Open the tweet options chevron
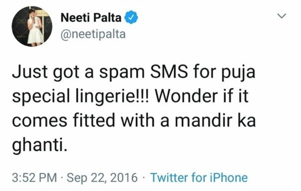Screen dimensions: 301x191 (282, 16)
